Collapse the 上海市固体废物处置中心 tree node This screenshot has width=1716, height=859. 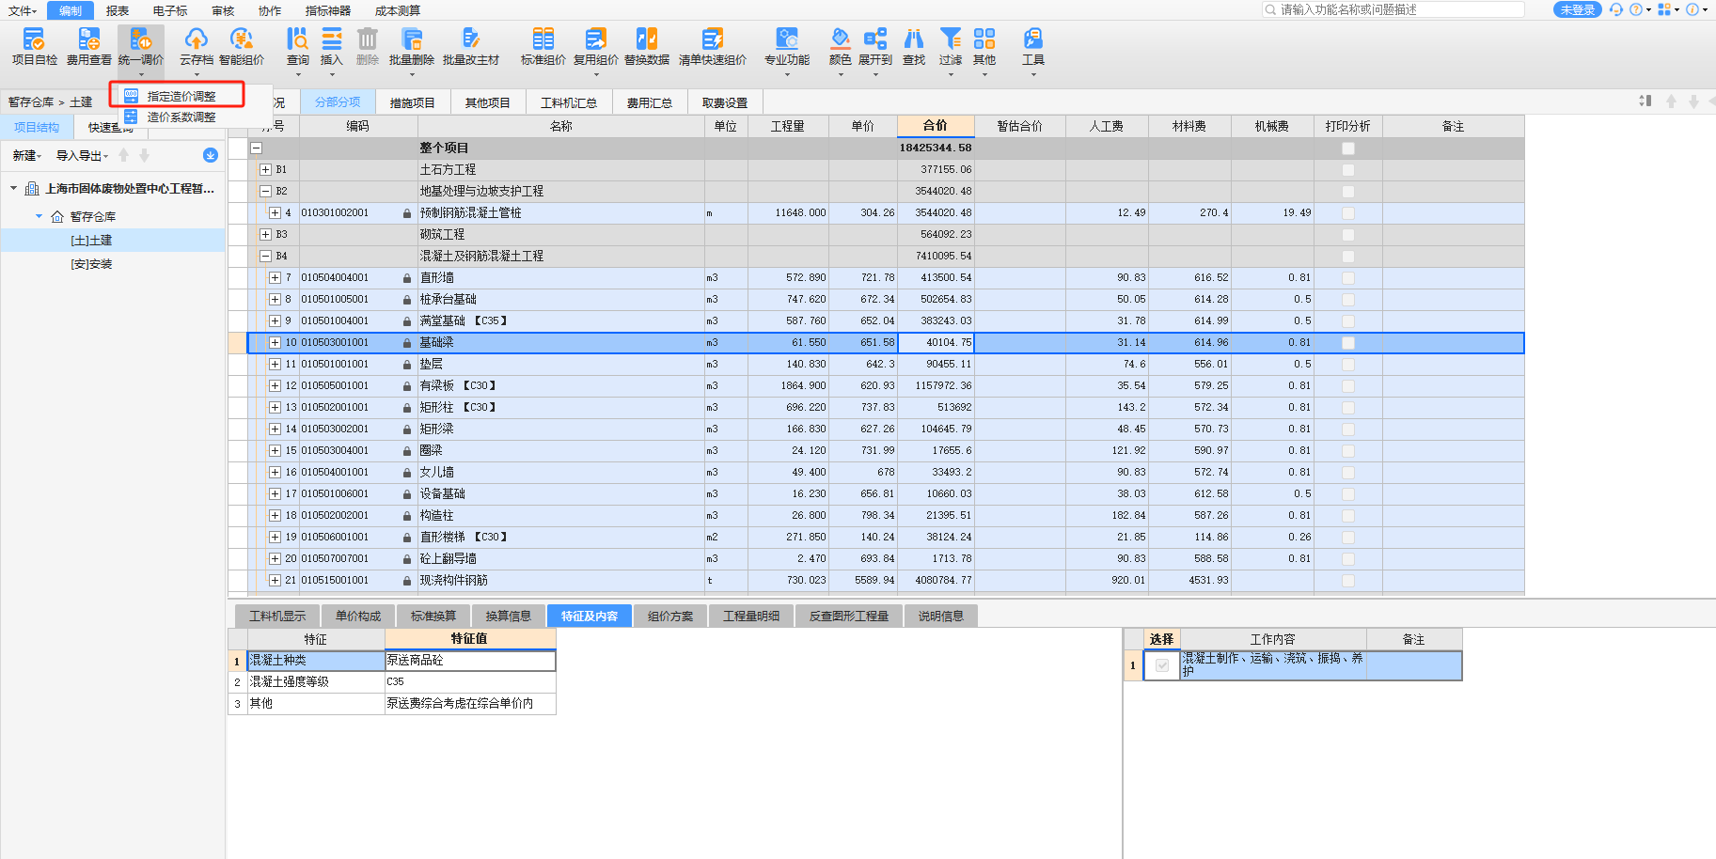pos(13,189)
